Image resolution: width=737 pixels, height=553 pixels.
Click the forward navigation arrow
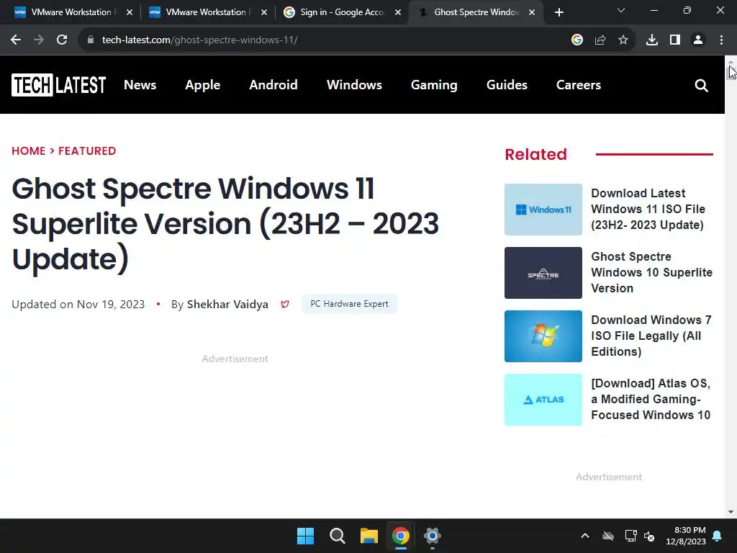39,40
